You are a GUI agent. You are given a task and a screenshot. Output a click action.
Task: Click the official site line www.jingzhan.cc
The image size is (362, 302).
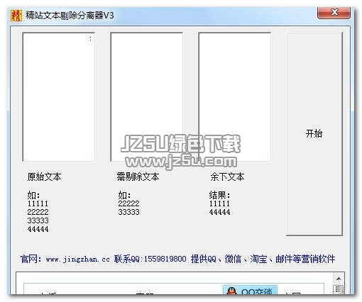(x=78, y=259)
